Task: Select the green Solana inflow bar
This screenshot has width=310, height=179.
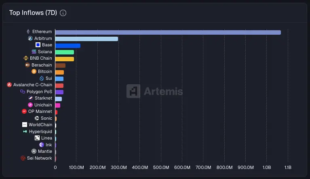Action: [65, 52]
